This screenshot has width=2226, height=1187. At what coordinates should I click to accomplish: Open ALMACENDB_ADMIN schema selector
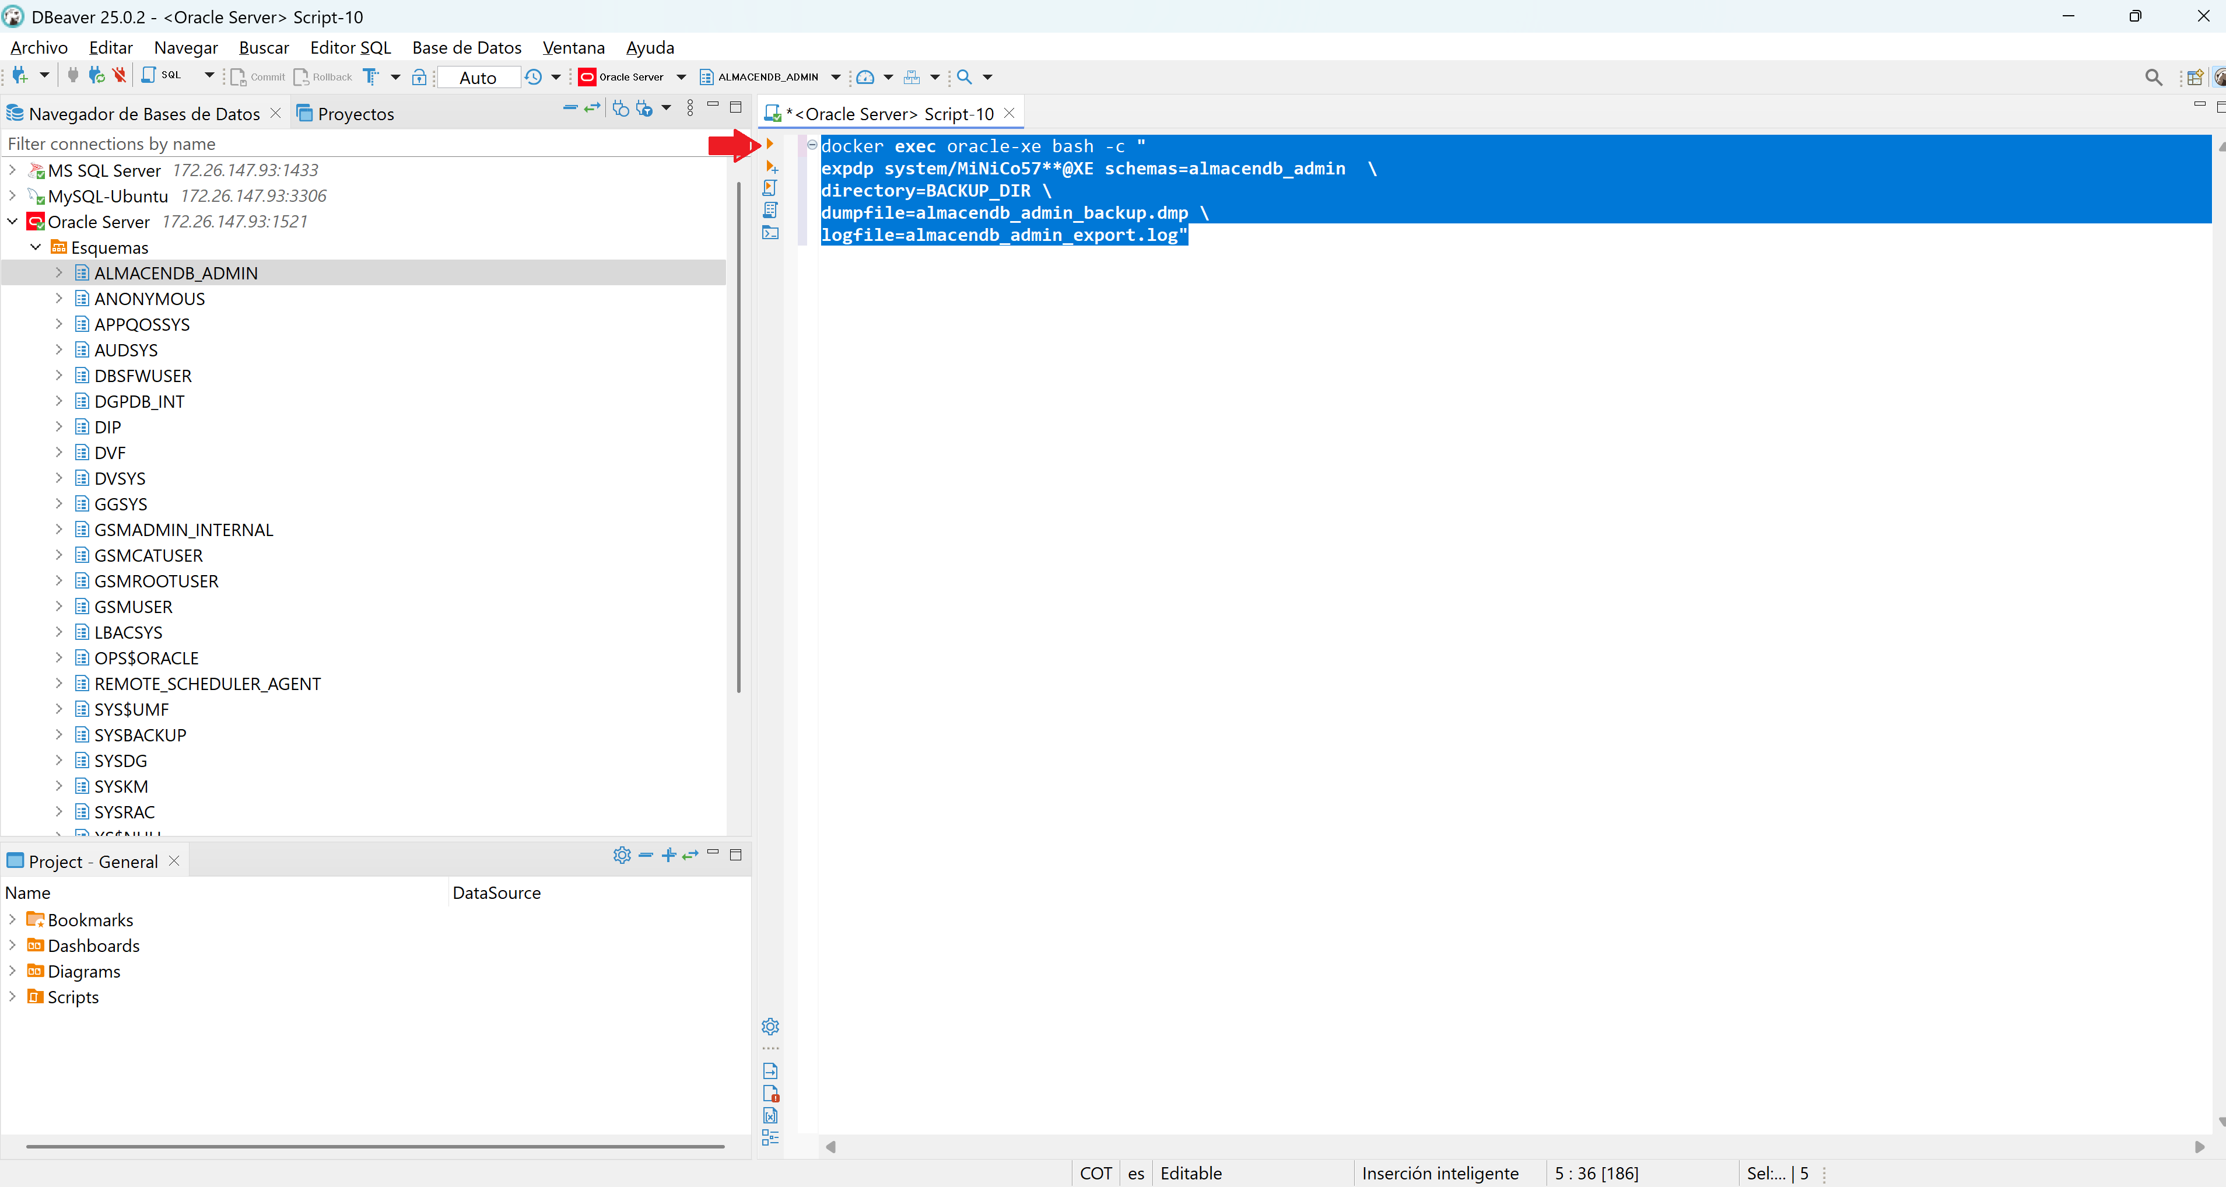(769, 77)
